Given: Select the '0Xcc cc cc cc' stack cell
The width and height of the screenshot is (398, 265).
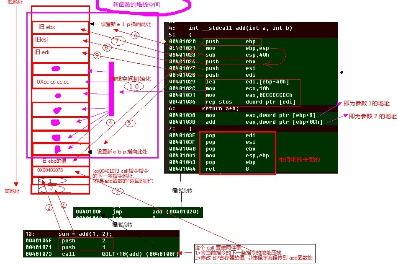Looking at the screenshot, I should pos(60,82).
